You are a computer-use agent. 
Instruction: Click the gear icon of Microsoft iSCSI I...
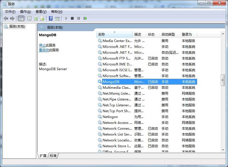pyautogui.click(x=100, y=70)
